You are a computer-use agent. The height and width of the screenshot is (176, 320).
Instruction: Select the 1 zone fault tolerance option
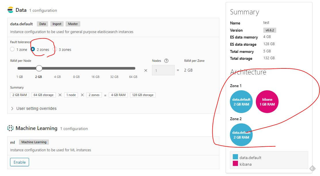point(12,49)
